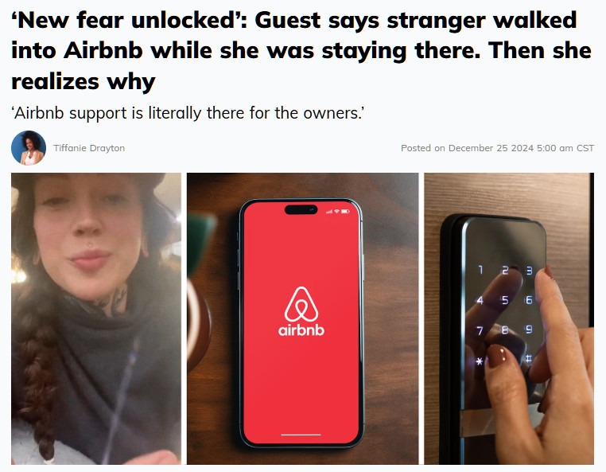
Task: Tap the asterisk key on the lock keypad
Action: click(480, 361)
